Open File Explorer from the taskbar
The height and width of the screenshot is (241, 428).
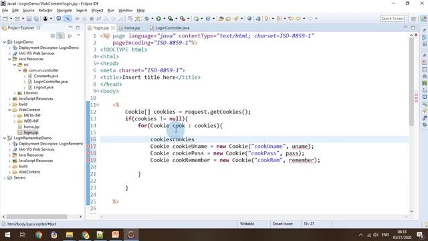pos(70,235)
